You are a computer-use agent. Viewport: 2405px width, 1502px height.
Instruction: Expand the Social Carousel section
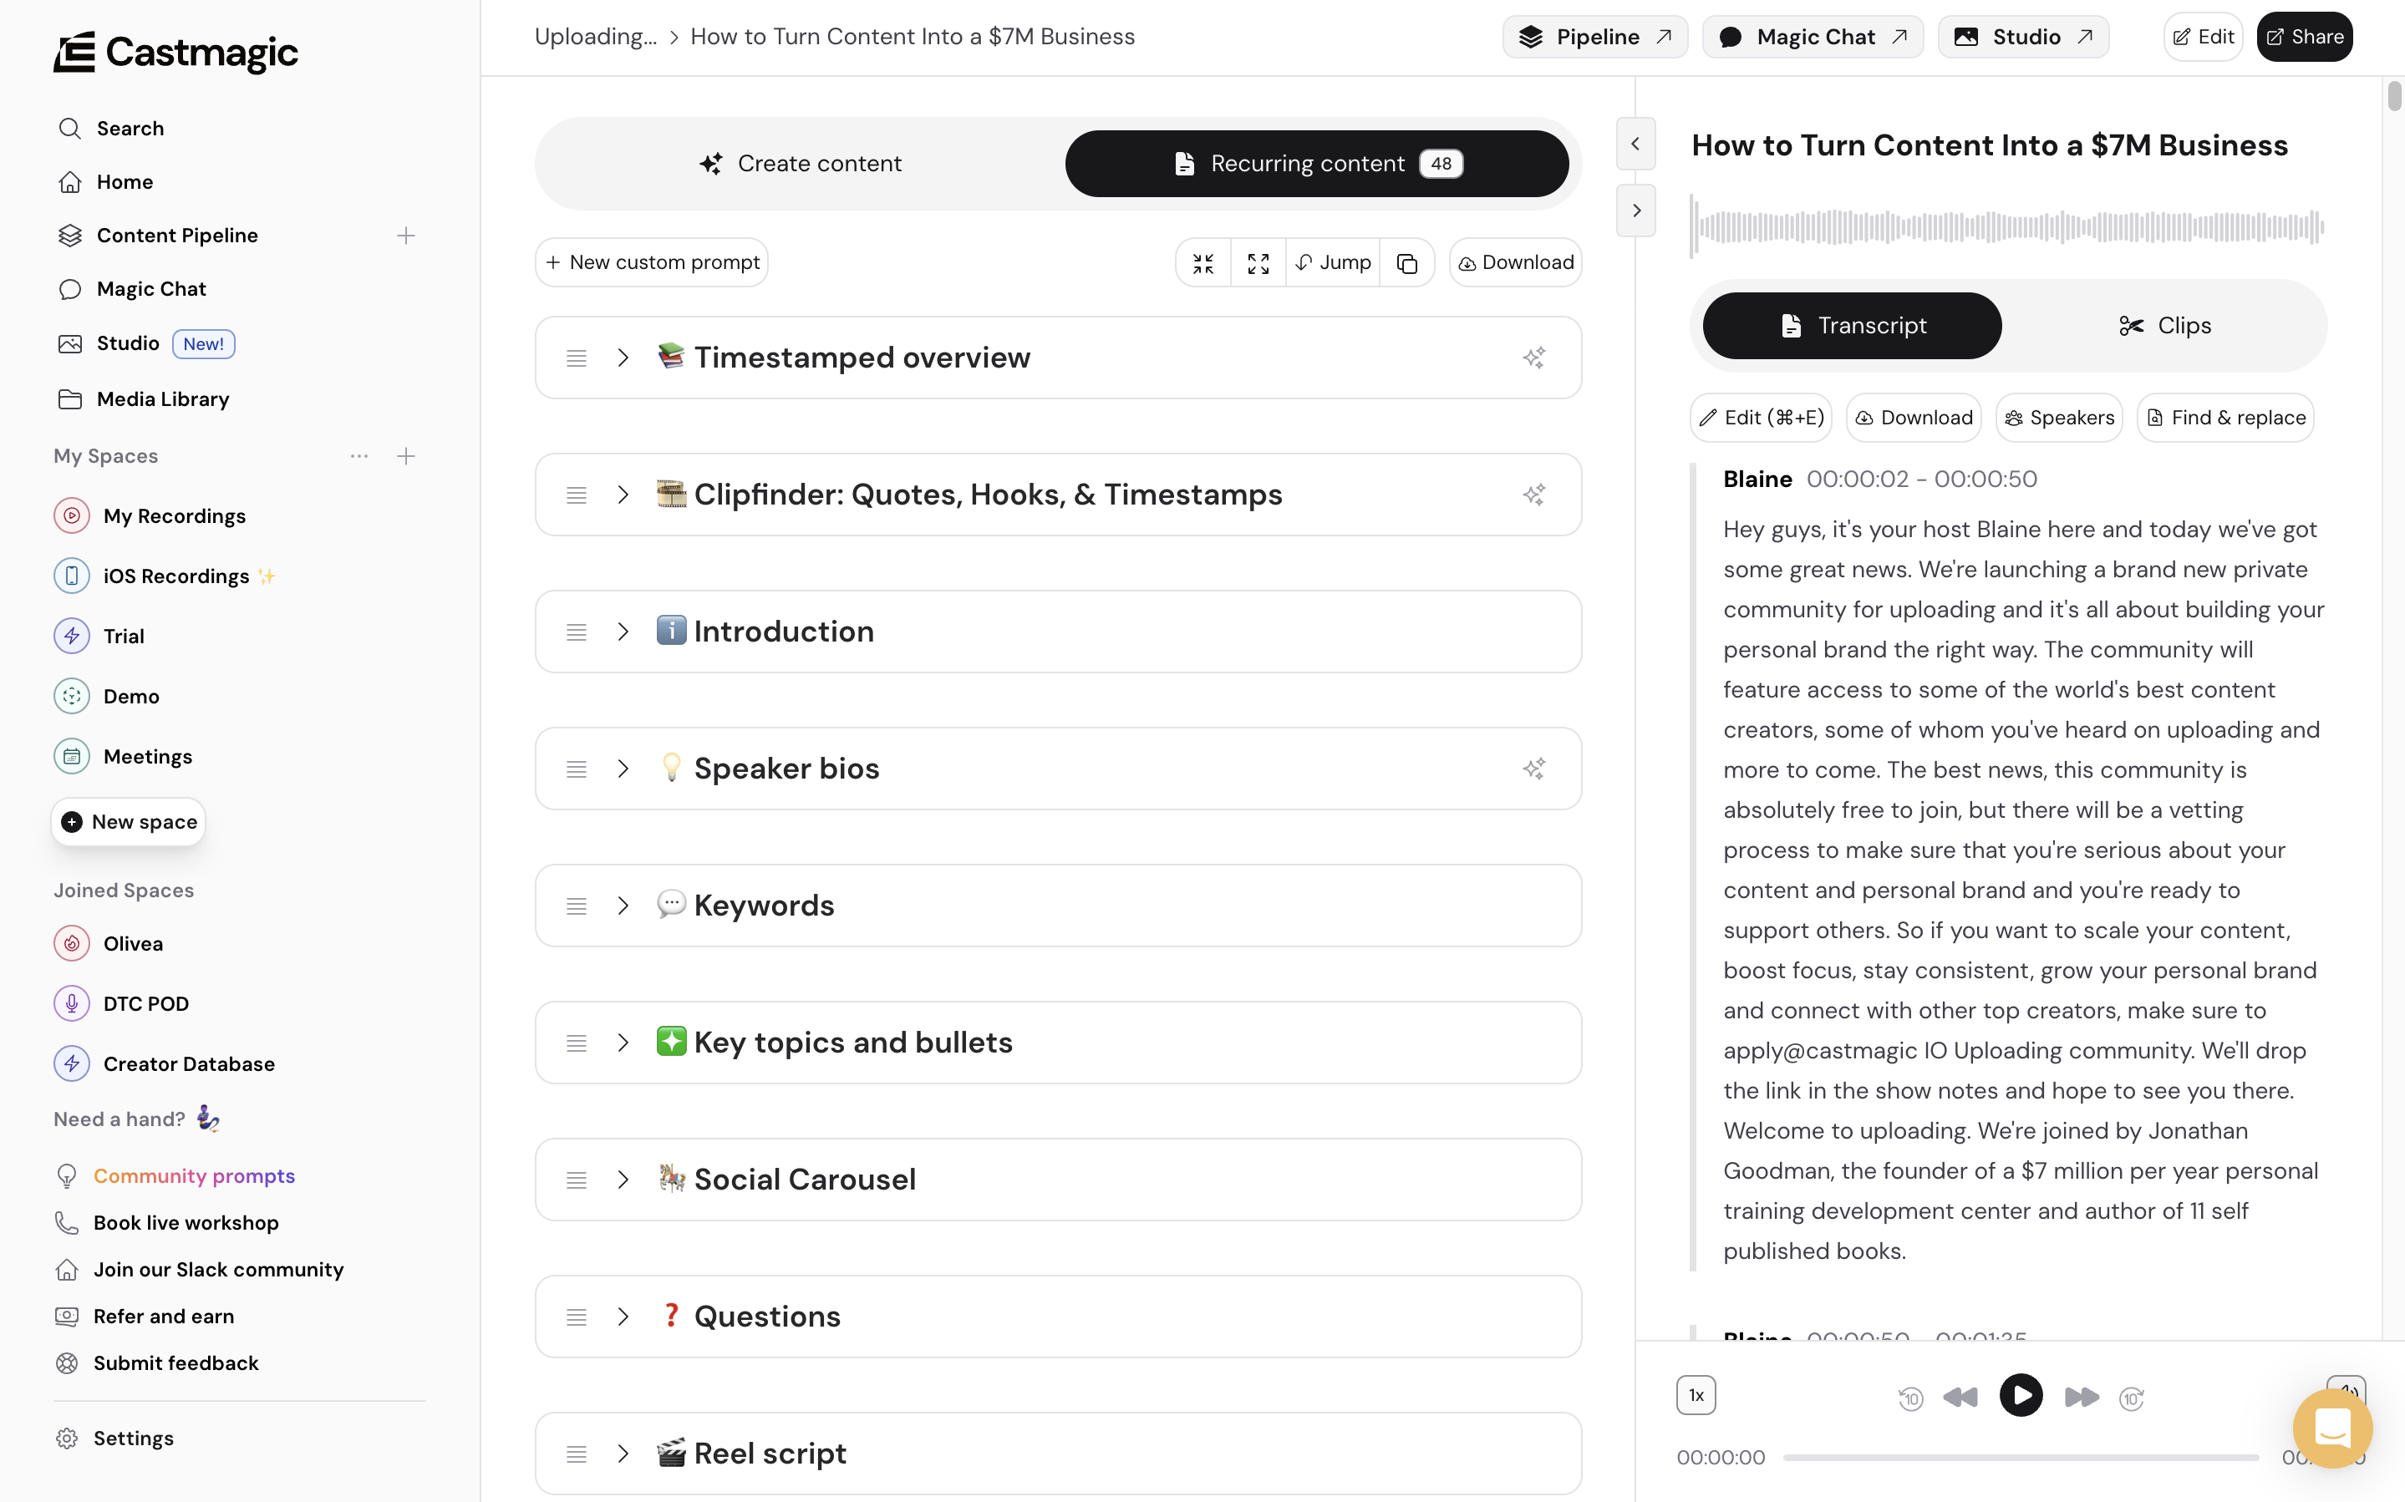[x=623, y=1180]
